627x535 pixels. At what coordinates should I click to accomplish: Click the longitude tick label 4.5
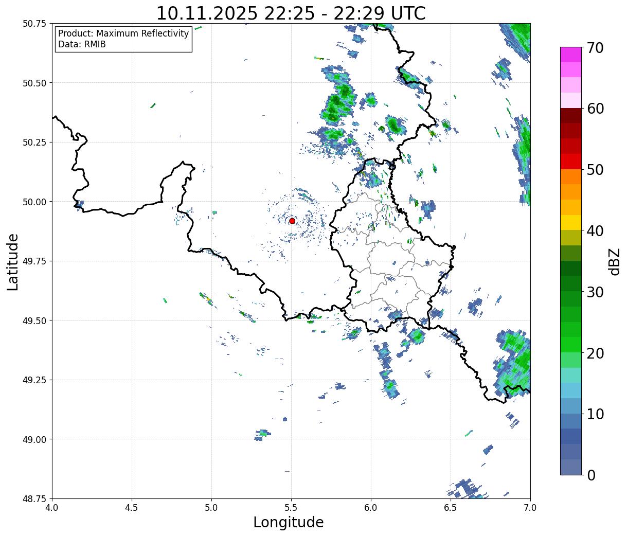(x=132, y=507)
